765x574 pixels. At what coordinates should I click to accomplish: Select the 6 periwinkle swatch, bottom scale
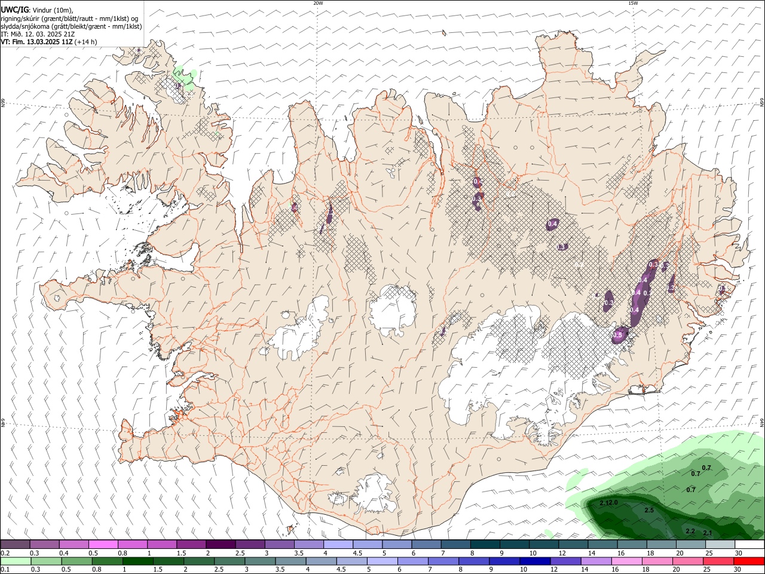(x=412, y=561)
